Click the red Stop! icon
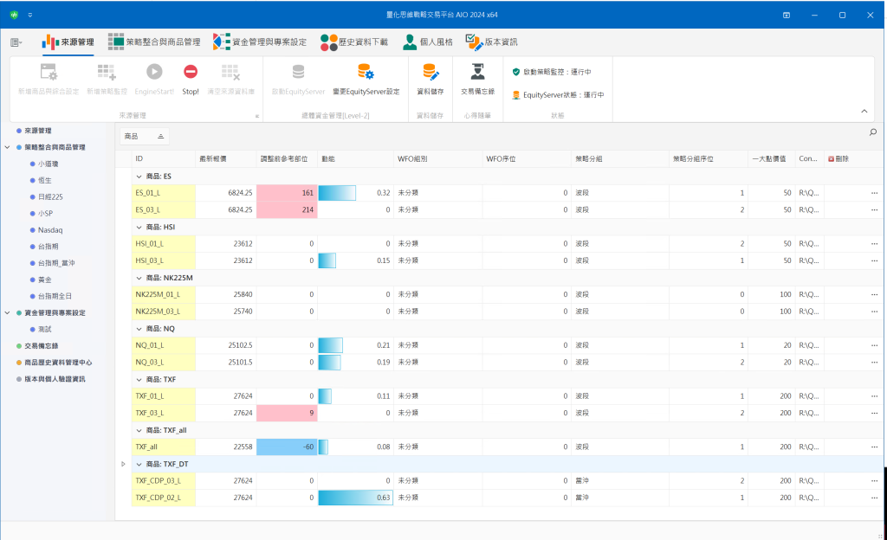Screen dimensions: 887x540 click(191, 73)
